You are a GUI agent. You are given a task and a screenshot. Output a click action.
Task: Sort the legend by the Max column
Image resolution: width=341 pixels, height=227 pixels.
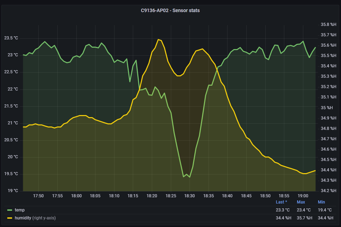[x=301, y=202]
